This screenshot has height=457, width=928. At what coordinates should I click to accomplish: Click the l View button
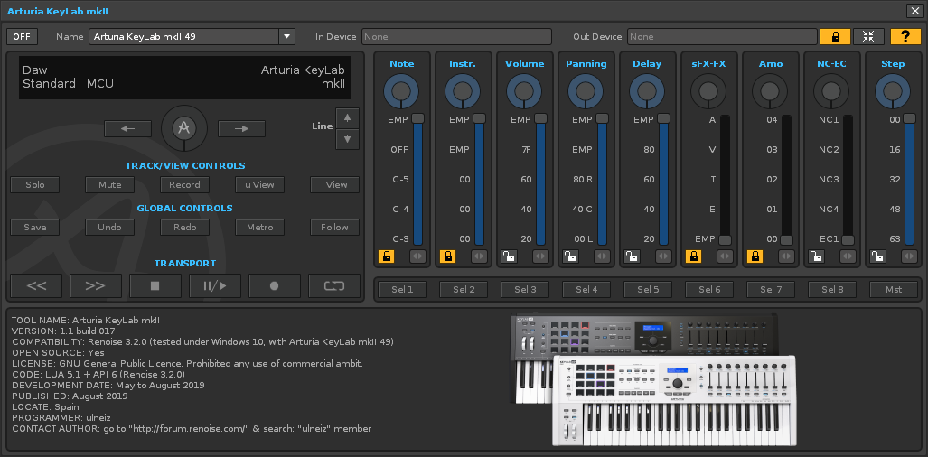click(335, 185)
